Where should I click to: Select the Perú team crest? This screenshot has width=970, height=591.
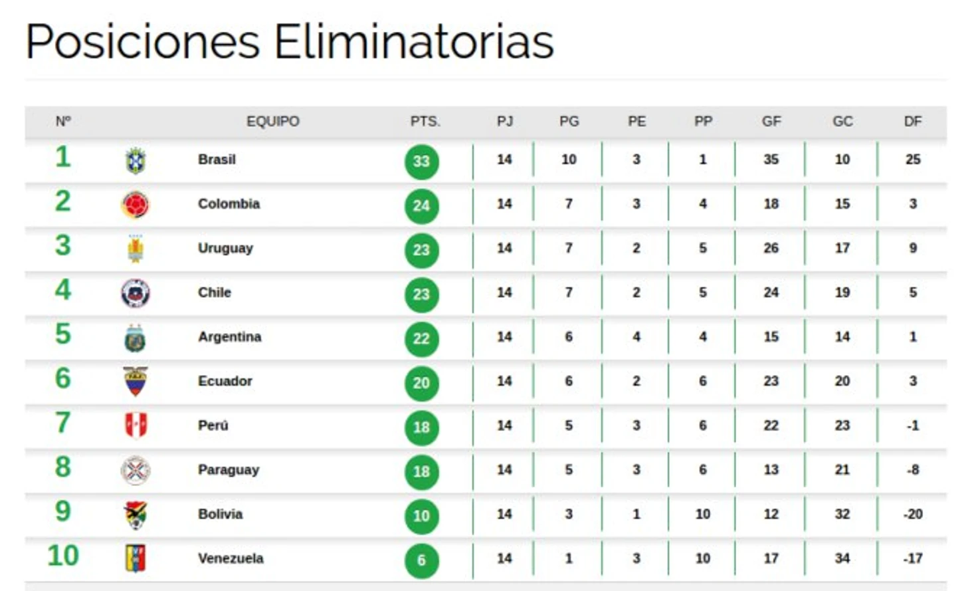(136, 425)
